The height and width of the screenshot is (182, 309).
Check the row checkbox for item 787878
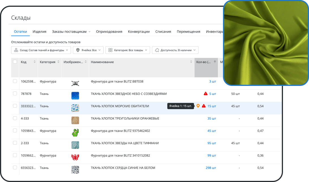coord(15,94)
